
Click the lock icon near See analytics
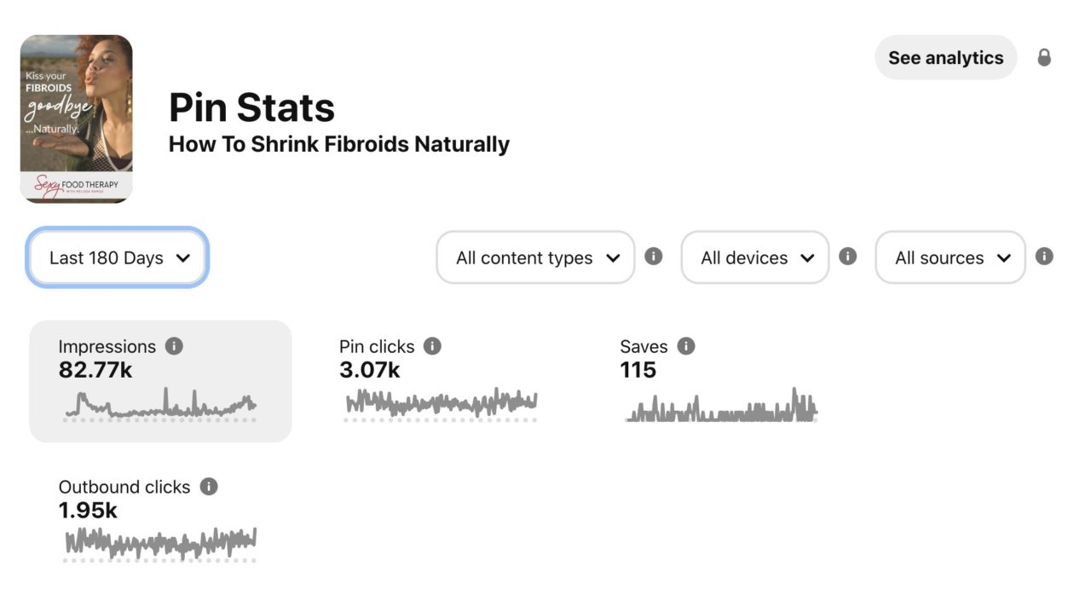tap(1043, 56)
